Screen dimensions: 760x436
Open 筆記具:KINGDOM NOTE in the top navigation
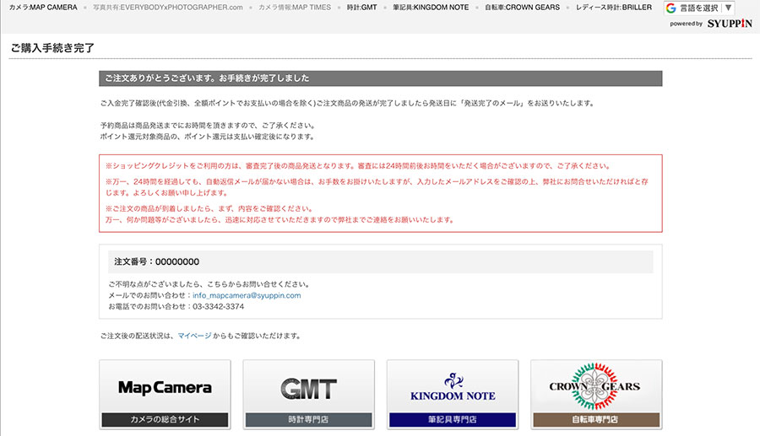click(x=431, y=8)
